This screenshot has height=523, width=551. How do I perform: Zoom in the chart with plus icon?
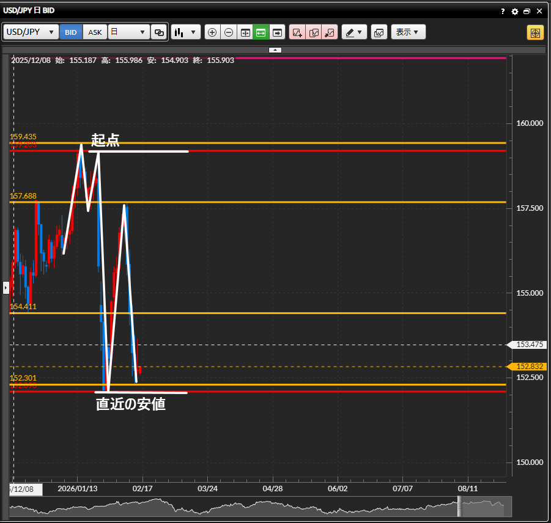click(212, 32)
